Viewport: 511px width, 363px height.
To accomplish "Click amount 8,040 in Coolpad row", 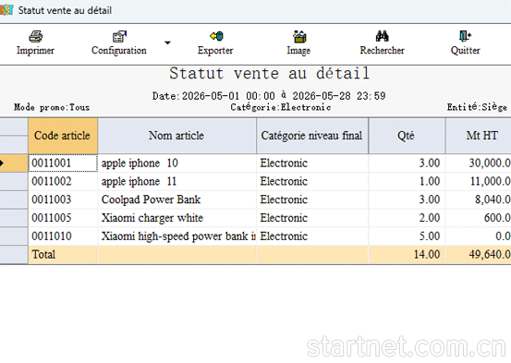I will [x=479, y=200].
